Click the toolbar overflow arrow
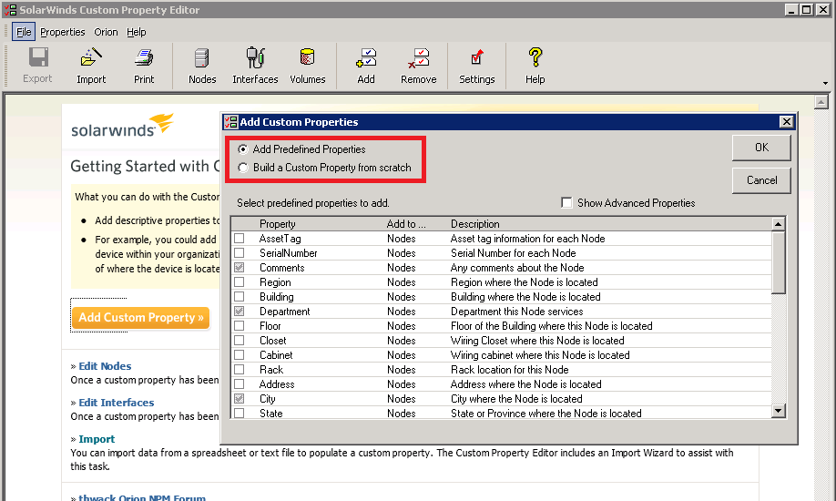The image size is (836, 501). pos(825,83)
